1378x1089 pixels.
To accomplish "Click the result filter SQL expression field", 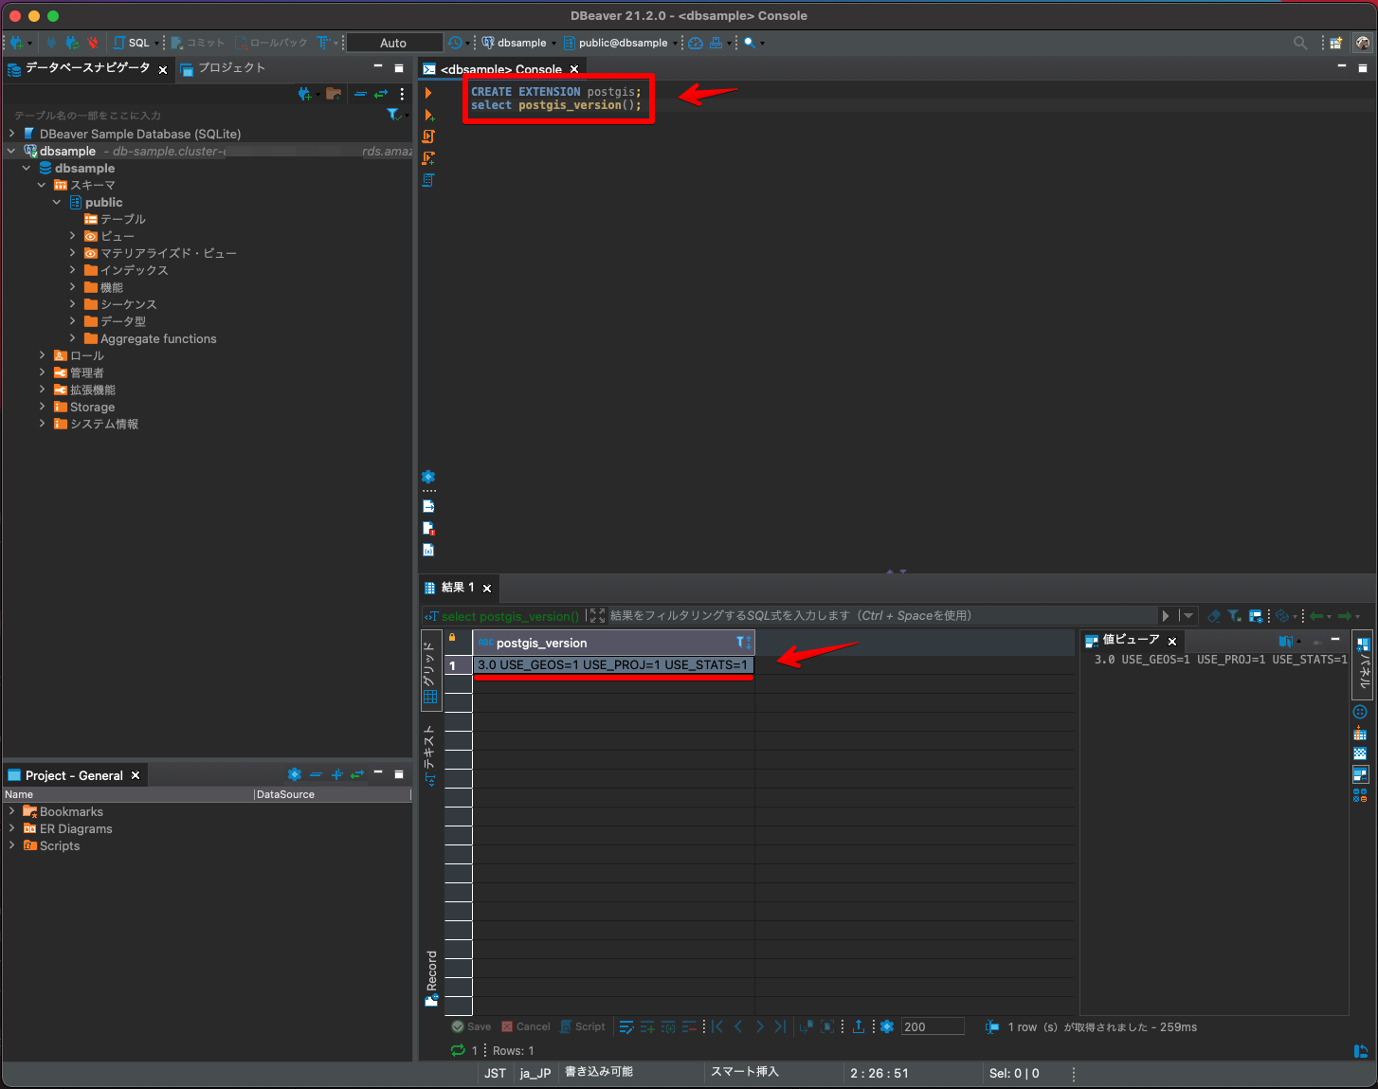I will pyautogui.click(x=881, y=616).
